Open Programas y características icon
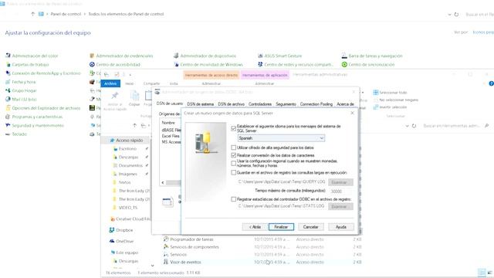Viewport: 494px width, 278px height. [x=8, y=117]
